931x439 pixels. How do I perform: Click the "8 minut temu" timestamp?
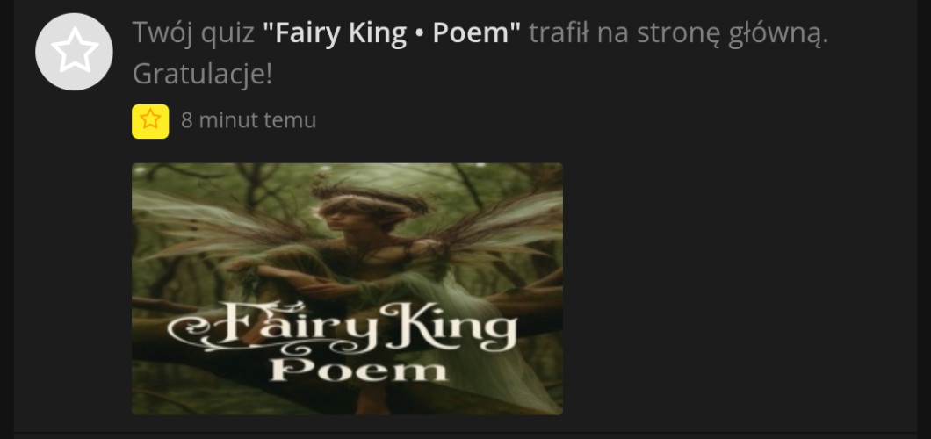coord(249,120)
